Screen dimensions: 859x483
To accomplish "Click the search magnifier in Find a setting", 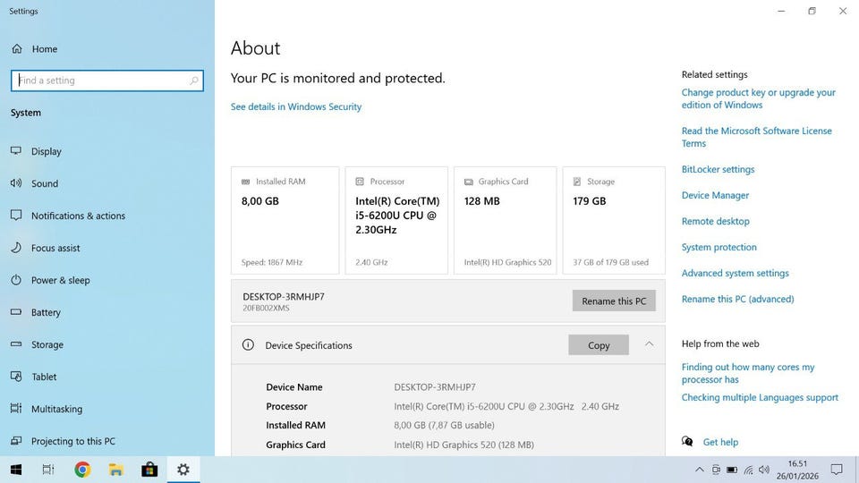I will coord(194,80).
